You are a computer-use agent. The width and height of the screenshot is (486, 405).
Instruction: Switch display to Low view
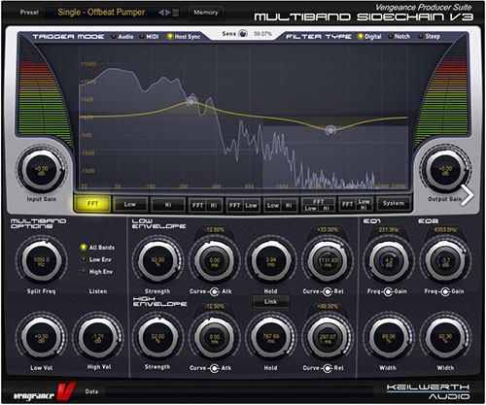tap(130, 205)
